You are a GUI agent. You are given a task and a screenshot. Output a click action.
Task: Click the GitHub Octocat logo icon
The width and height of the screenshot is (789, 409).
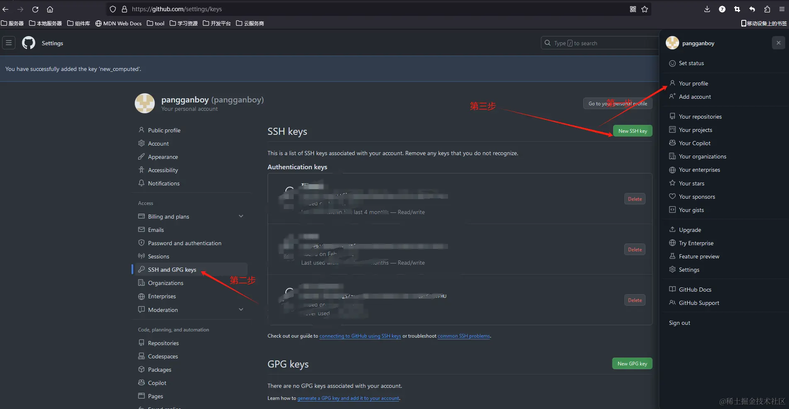pos(29,43)
